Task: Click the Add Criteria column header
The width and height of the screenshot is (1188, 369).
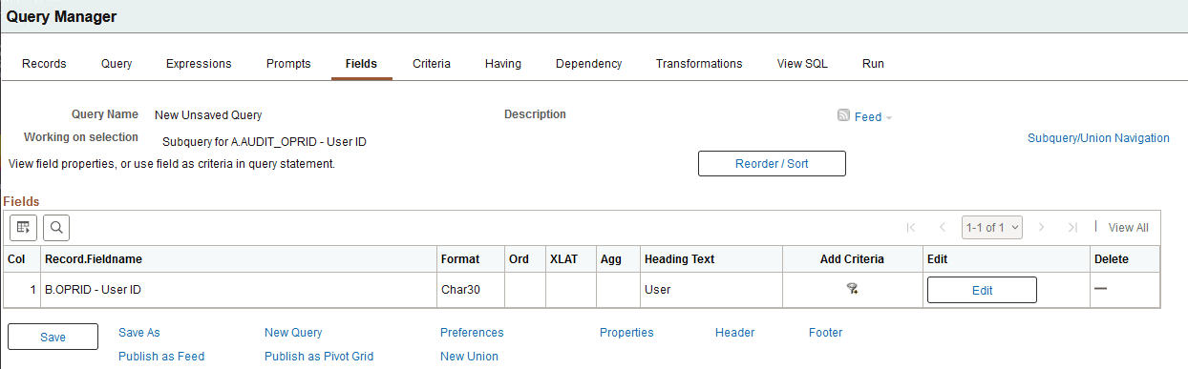Action: point(852,259)
